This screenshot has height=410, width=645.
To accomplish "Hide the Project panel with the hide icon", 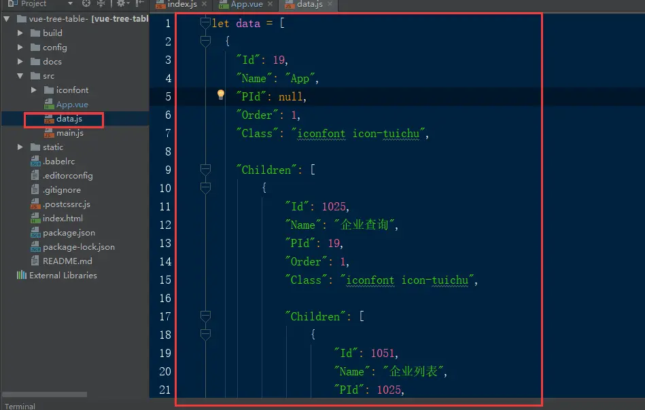I will coord(140,3).
